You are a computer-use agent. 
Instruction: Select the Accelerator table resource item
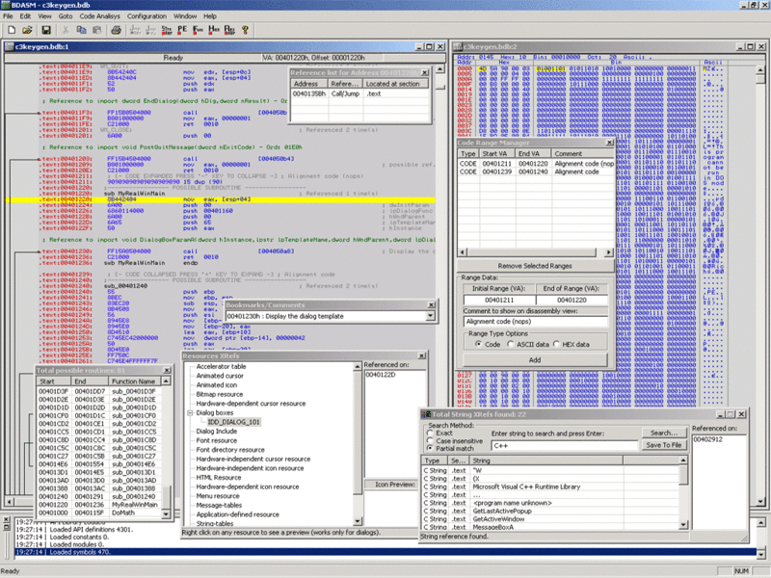pos(221,367)
